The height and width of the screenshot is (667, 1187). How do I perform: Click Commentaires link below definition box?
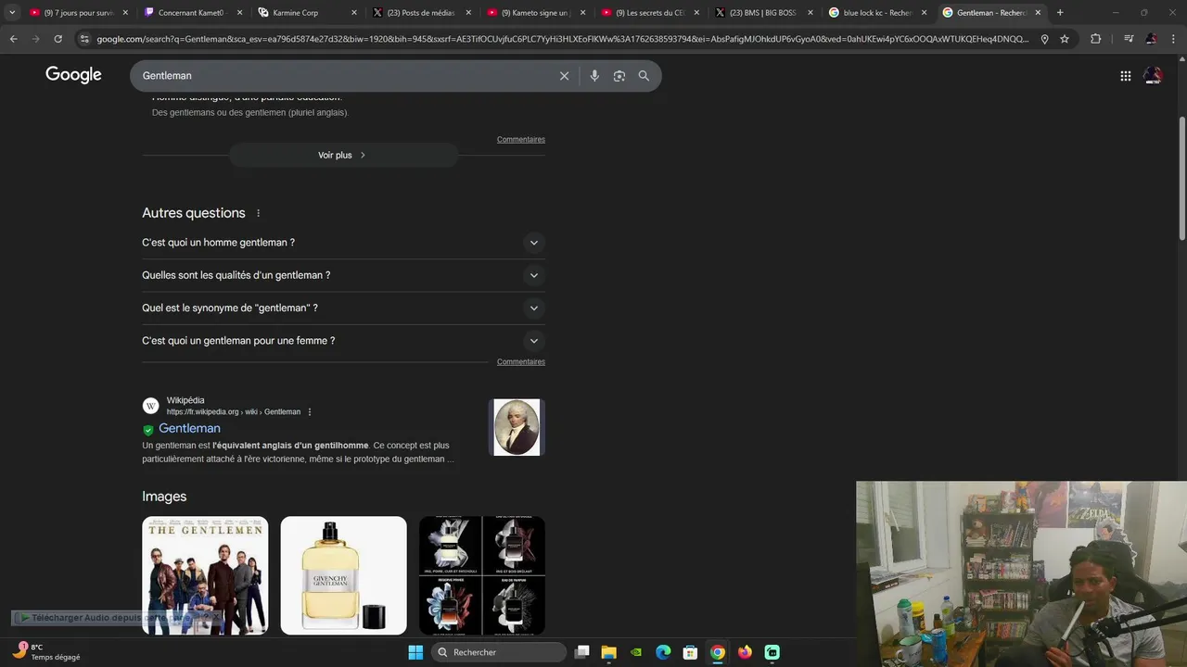pos(520,140)
